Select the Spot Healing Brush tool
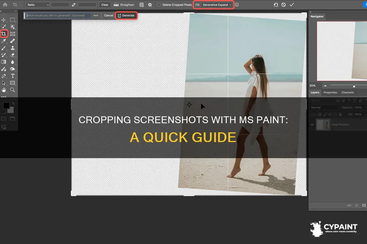Screen dimensions: 367x244 pyautogui.click(x=13, y=41)
